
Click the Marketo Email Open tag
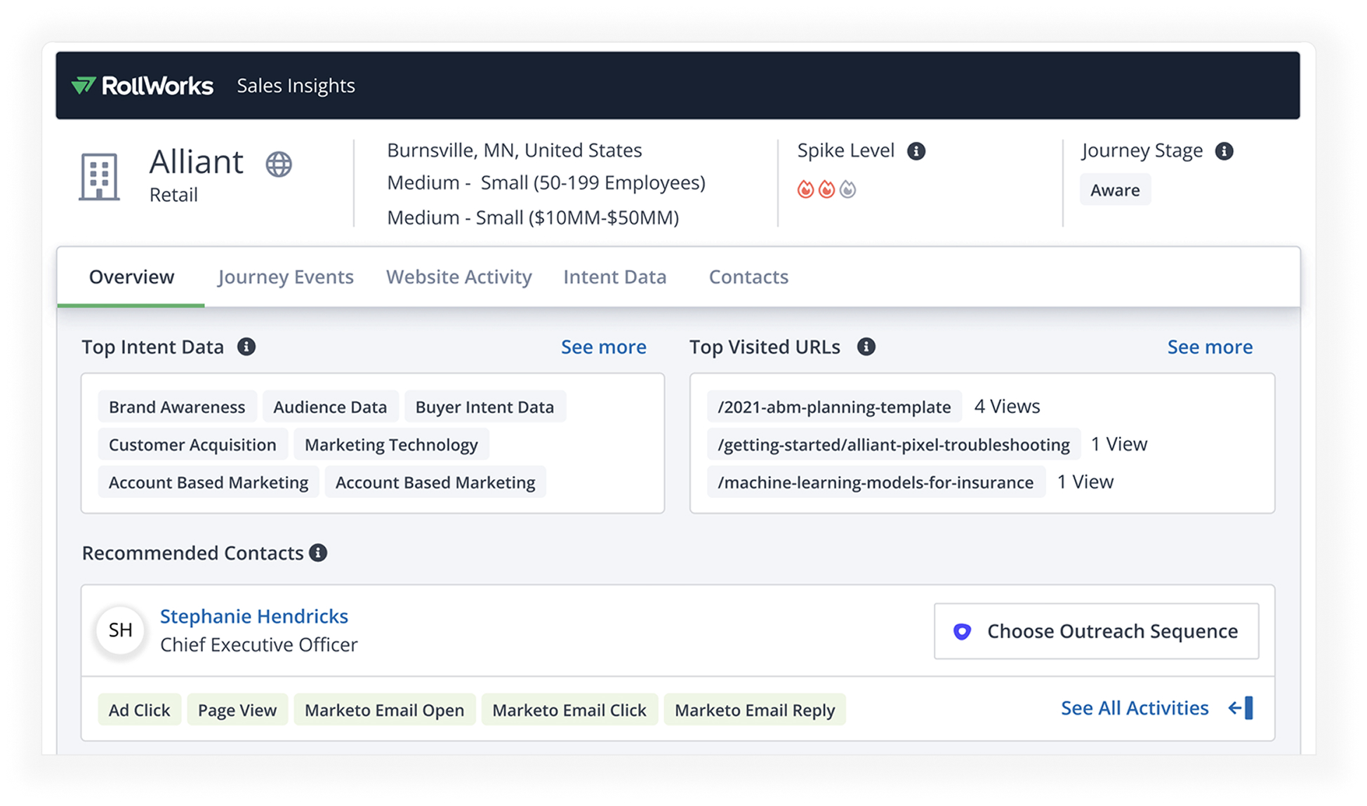point(384,710)
